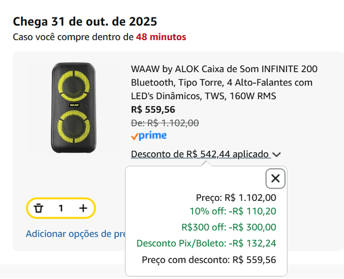Click the '10% off' discount line
The width and height of the screenshot is (344, 279).
pos(233,211)
